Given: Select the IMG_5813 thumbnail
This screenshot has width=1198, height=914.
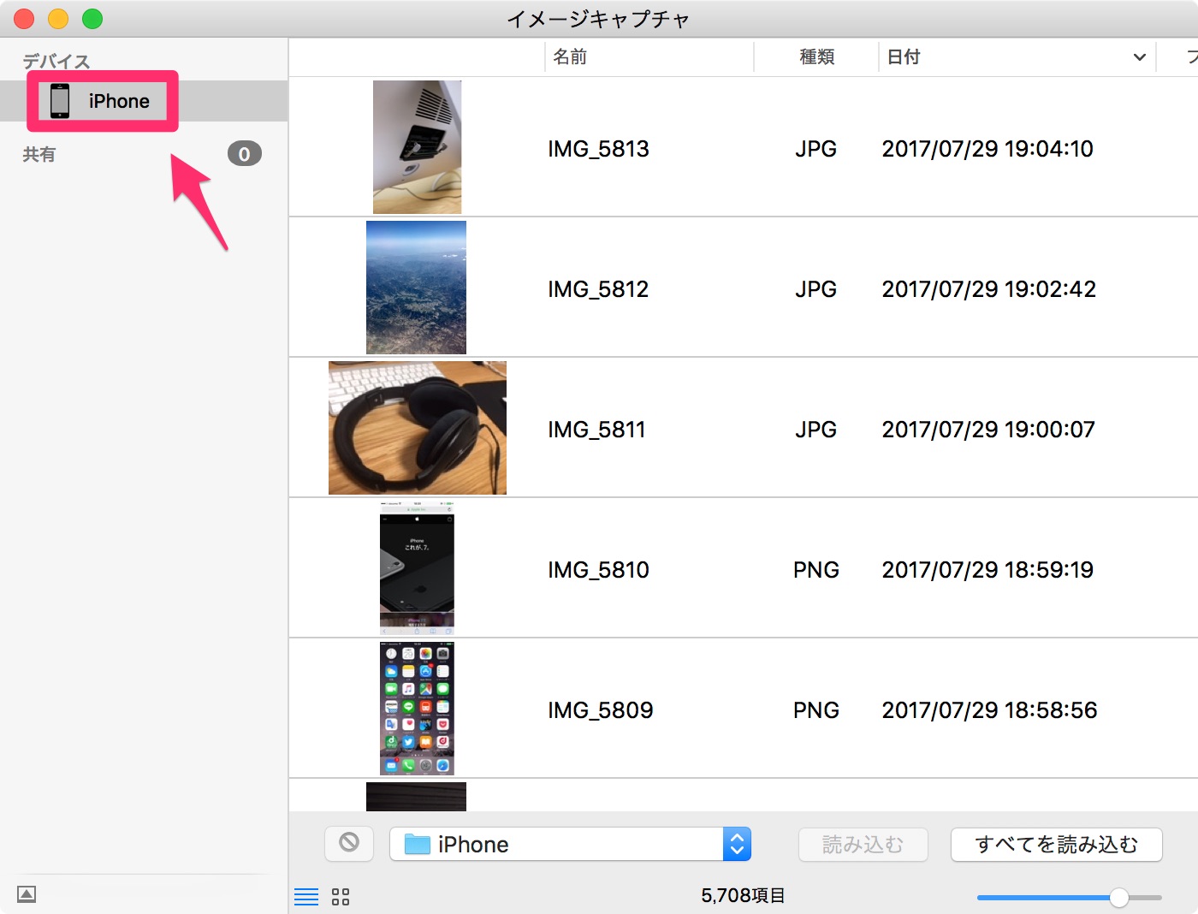Looking at the screenshot, I should coord(417,147).
